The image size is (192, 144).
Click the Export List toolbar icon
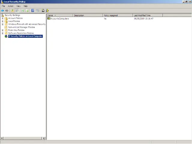pos(27,11)
